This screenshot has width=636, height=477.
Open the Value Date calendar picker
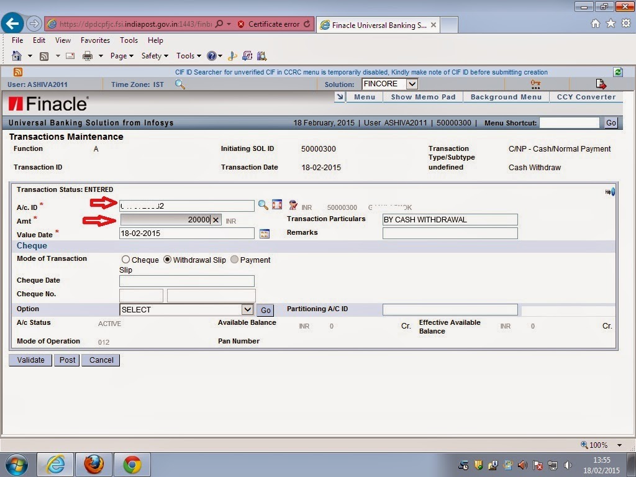pyautogui.click(x=265, y=234)
